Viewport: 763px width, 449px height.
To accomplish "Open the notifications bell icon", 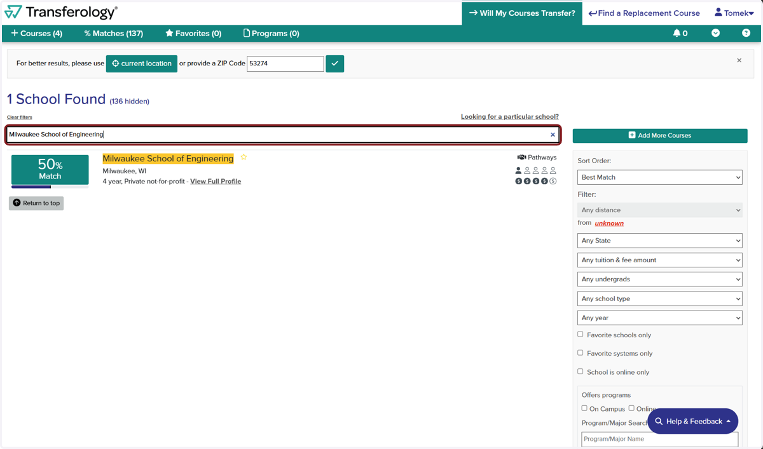I will (x=677, y=33).
